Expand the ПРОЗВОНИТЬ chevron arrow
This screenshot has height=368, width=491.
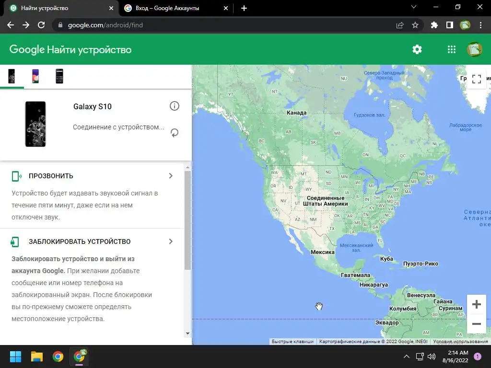pos(171,176)
